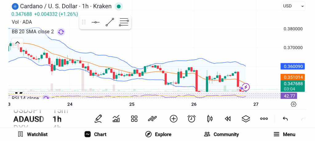The height and width of the screenshot is (141, 315).
Task: Toggle the Kraken market status indicator
Action: pos(118,6)
